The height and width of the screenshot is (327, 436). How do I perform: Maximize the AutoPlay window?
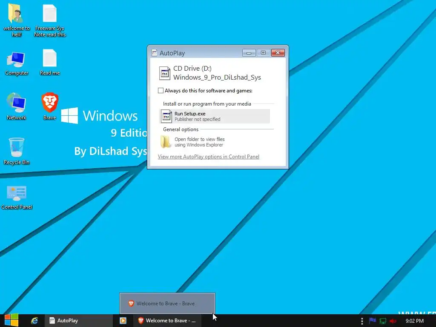coord(263,53)
